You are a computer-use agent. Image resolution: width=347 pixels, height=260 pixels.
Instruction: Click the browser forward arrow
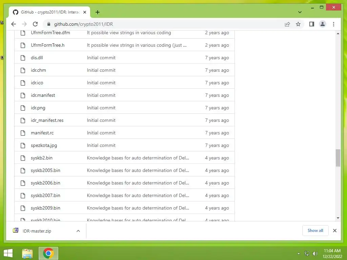24,24
